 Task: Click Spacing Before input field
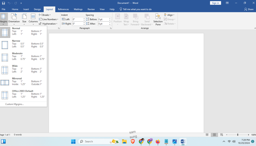click(103, 19)
